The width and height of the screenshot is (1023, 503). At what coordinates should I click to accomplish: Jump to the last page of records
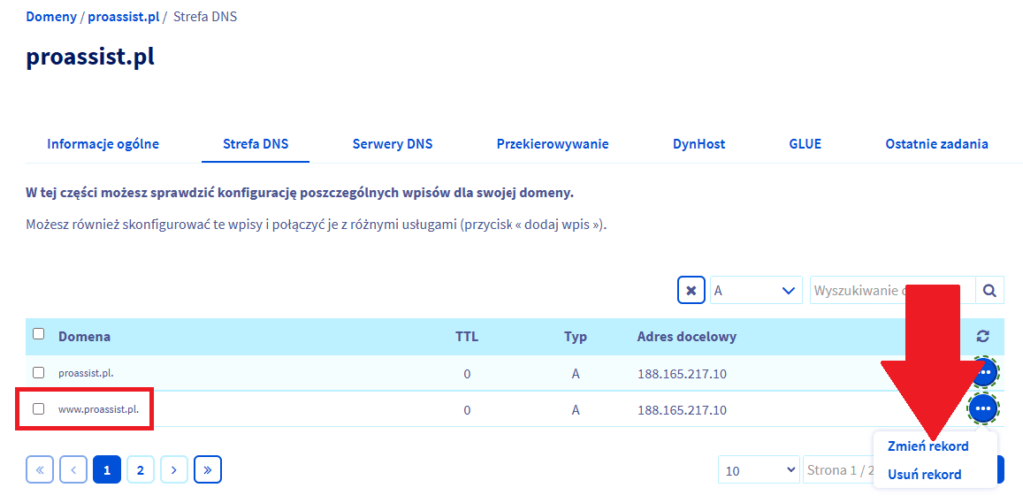(207, 469)
